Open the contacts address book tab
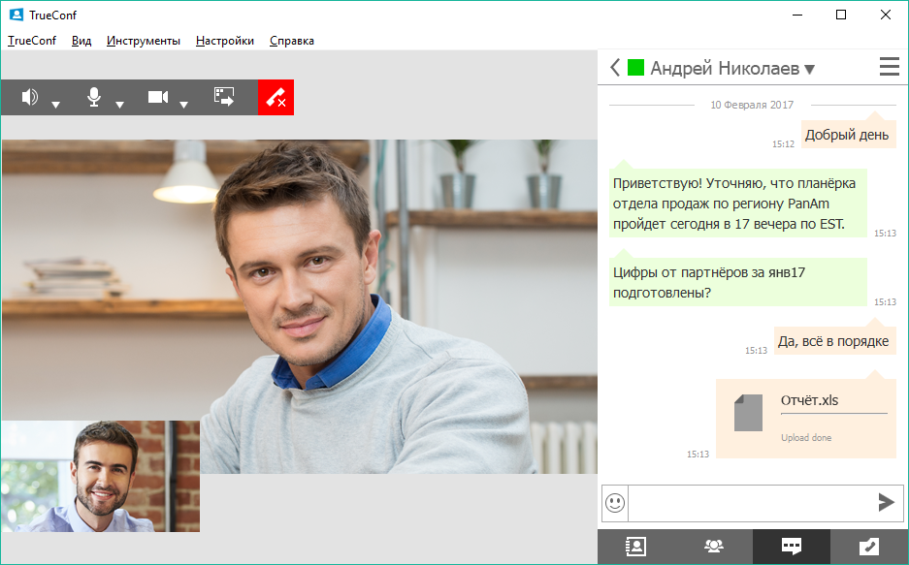909x565 pixels. click(x=633, y=547)
